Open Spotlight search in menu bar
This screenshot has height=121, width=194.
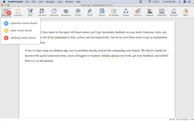tap(180, 2)
